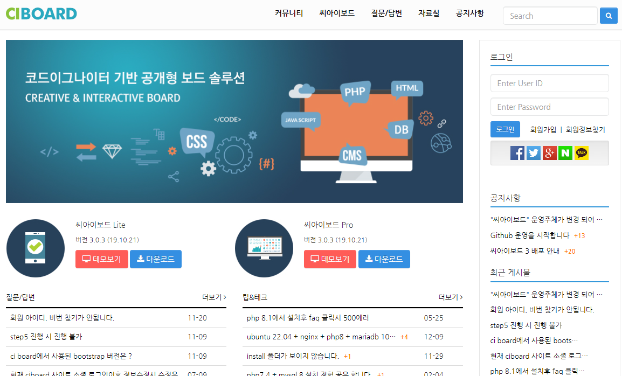This screenshot has height=376, width=622.
Task: Click 다운로드 for 씨아이보드 Lite
Action: coord(155,259)
